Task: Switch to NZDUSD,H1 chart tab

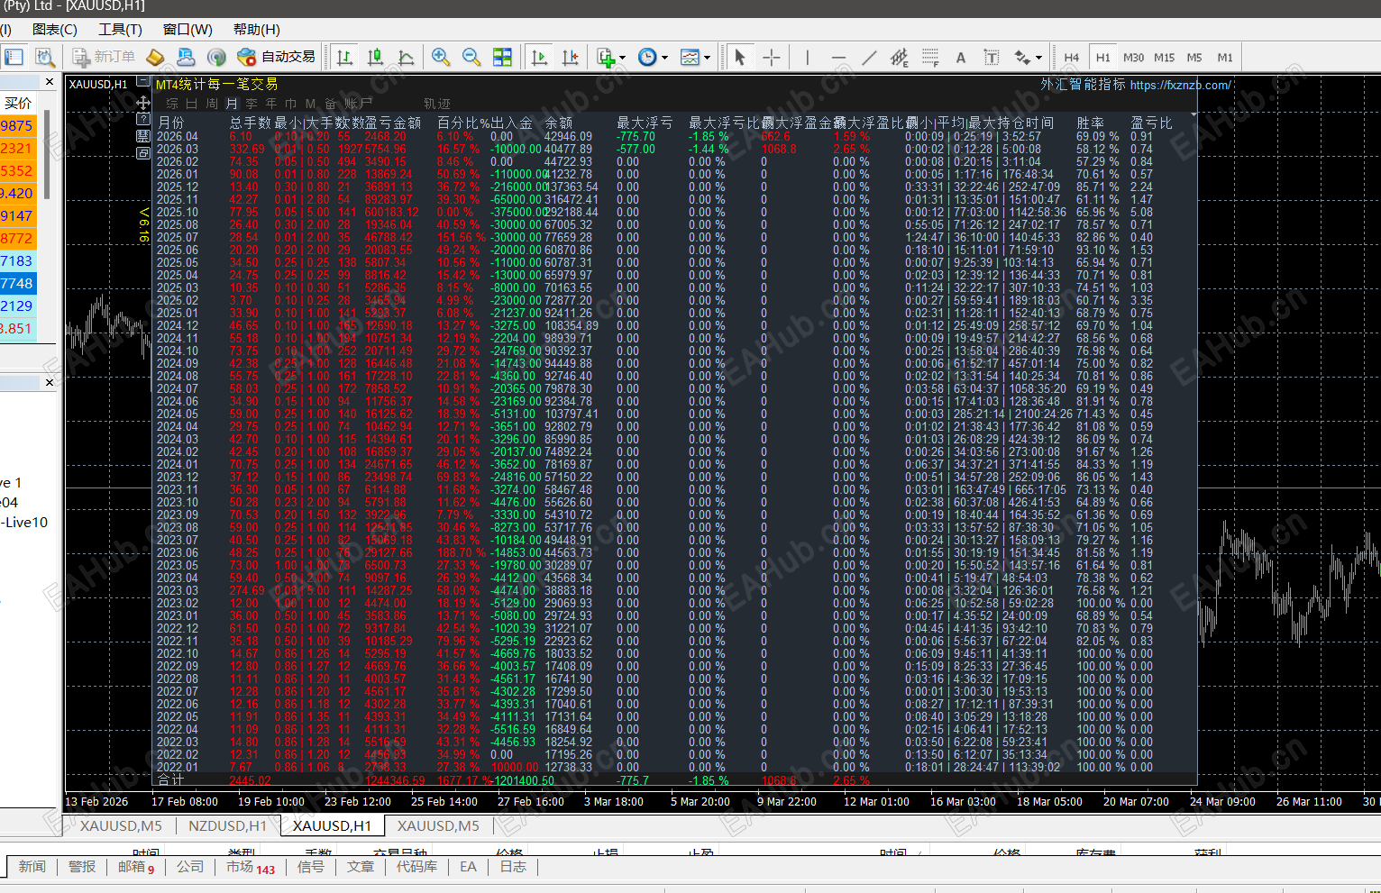Action: click(227, 825)
